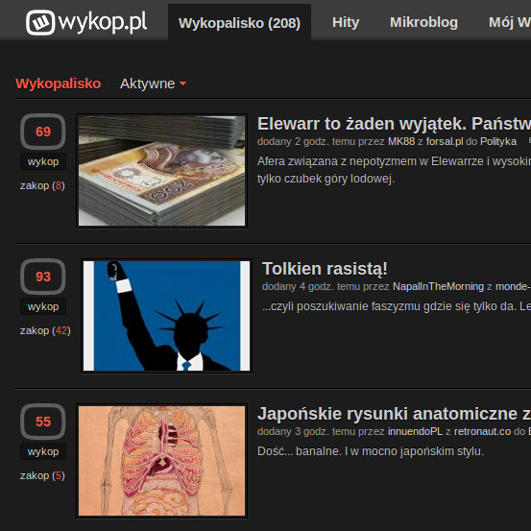Click the '...czyli poszukiwanie faszyzmu' description text
The width and height of the screenshot is (531, 531).
pyautogui.click(x=397, y=306)
